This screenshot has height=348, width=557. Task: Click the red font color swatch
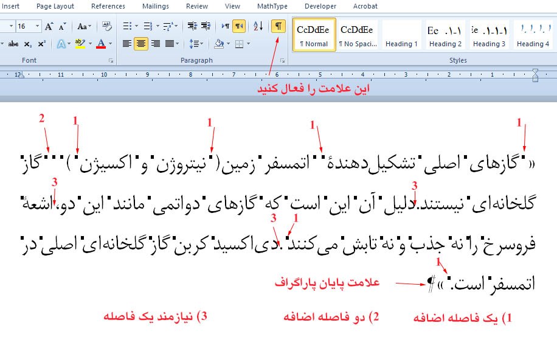[100, 44]
